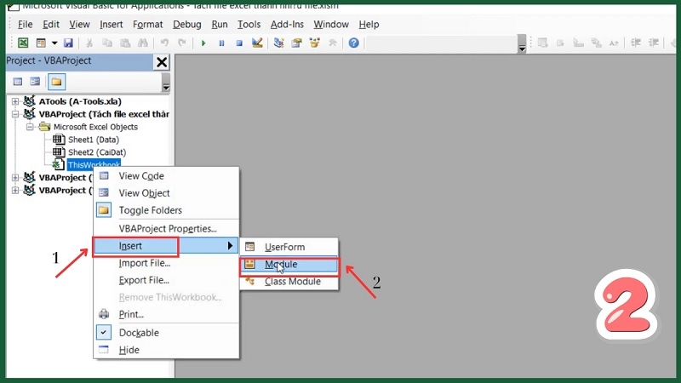The height and width of the screenshot is (383, 681).
Task: Click View Code icon in Project panel toolbar
Action: click(17, 82)
